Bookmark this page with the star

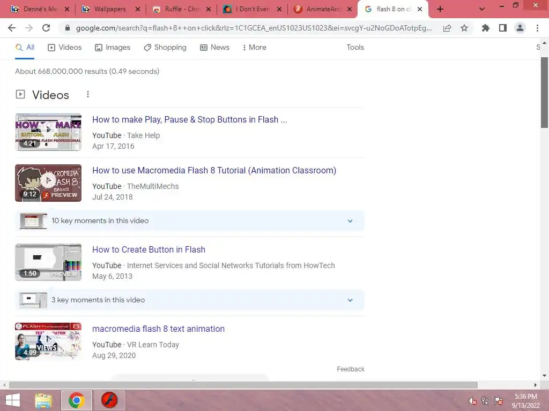pos(464,28)
